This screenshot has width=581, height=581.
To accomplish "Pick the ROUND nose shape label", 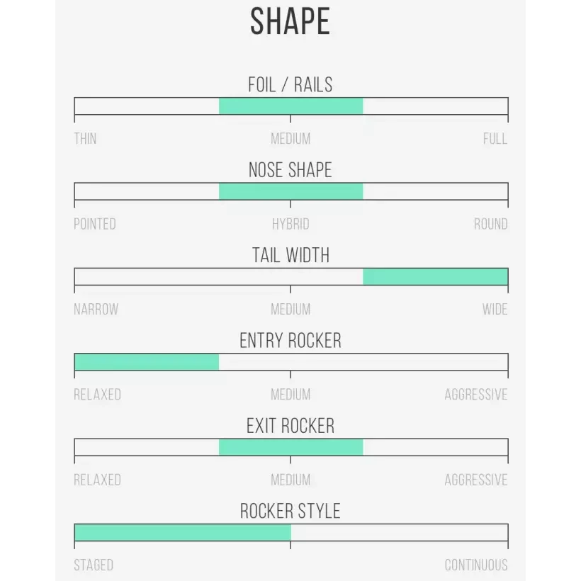I will coord(490,224).
